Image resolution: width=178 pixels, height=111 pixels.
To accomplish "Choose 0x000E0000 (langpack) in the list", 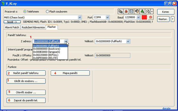I will tap(50, 52).
